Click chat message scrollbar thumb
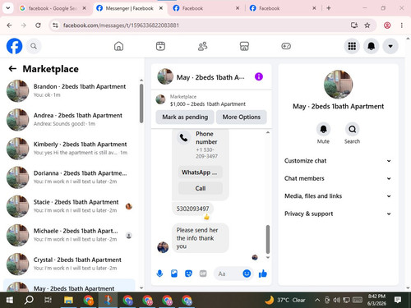 pyautogui.click(x=268, y=240)
